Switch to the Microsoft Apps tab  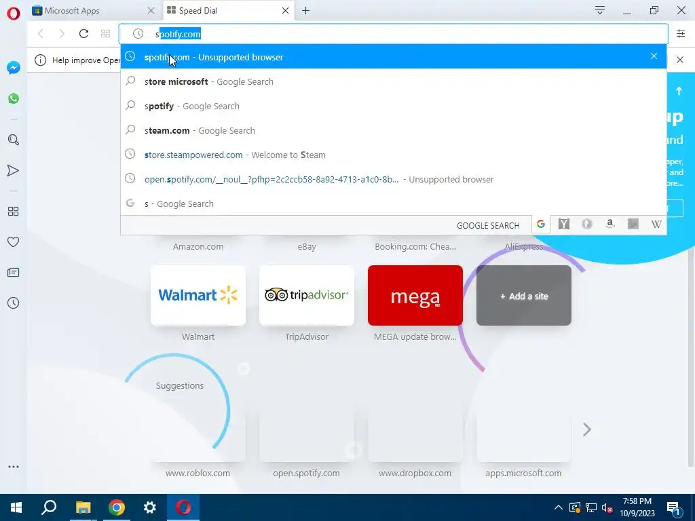pos(94,11)
